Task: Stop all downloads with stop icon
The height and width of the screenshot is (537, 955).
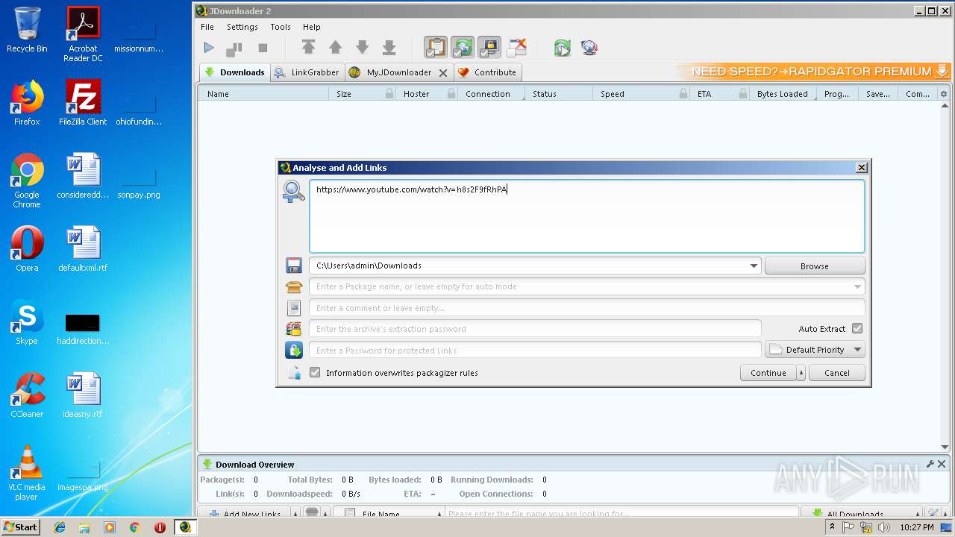Action: [x=263, y=48]
